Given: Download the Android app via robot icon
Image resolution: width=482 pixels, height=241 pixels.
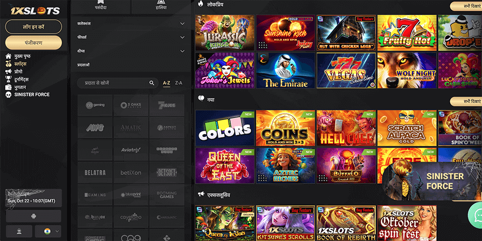Looking at the screenshot, I should click(x=34, y=216).
